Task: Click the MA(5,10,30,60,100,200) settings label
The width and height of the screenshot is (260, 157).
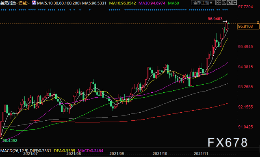Action: pyautogui.click(x=58, y=3)
